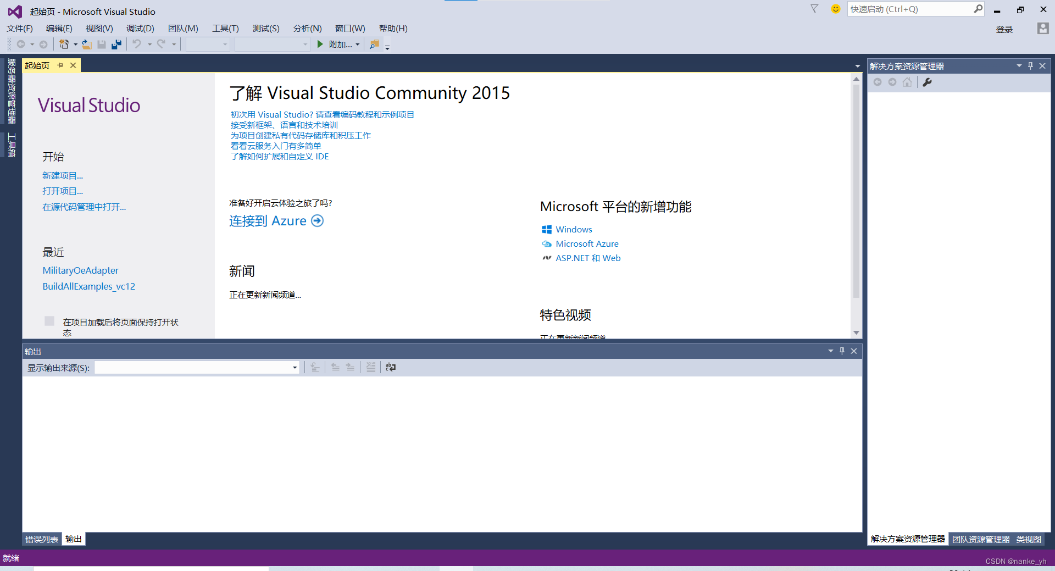Image resolution: width=1055 pixels, height=571 pixels.
Task: Toggle Word Wrap in output pane
Action: (391, 367)
